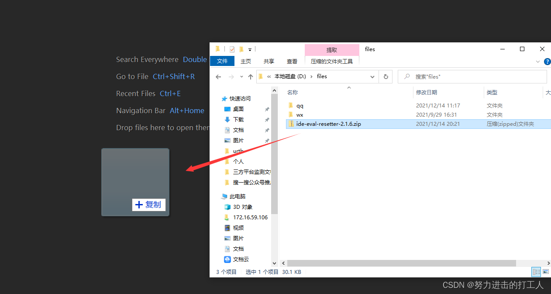This screenshot has height=294, width=551.
Task: Go up one folder level arrow
Action: pyautogui.click(x=250, y=76)
